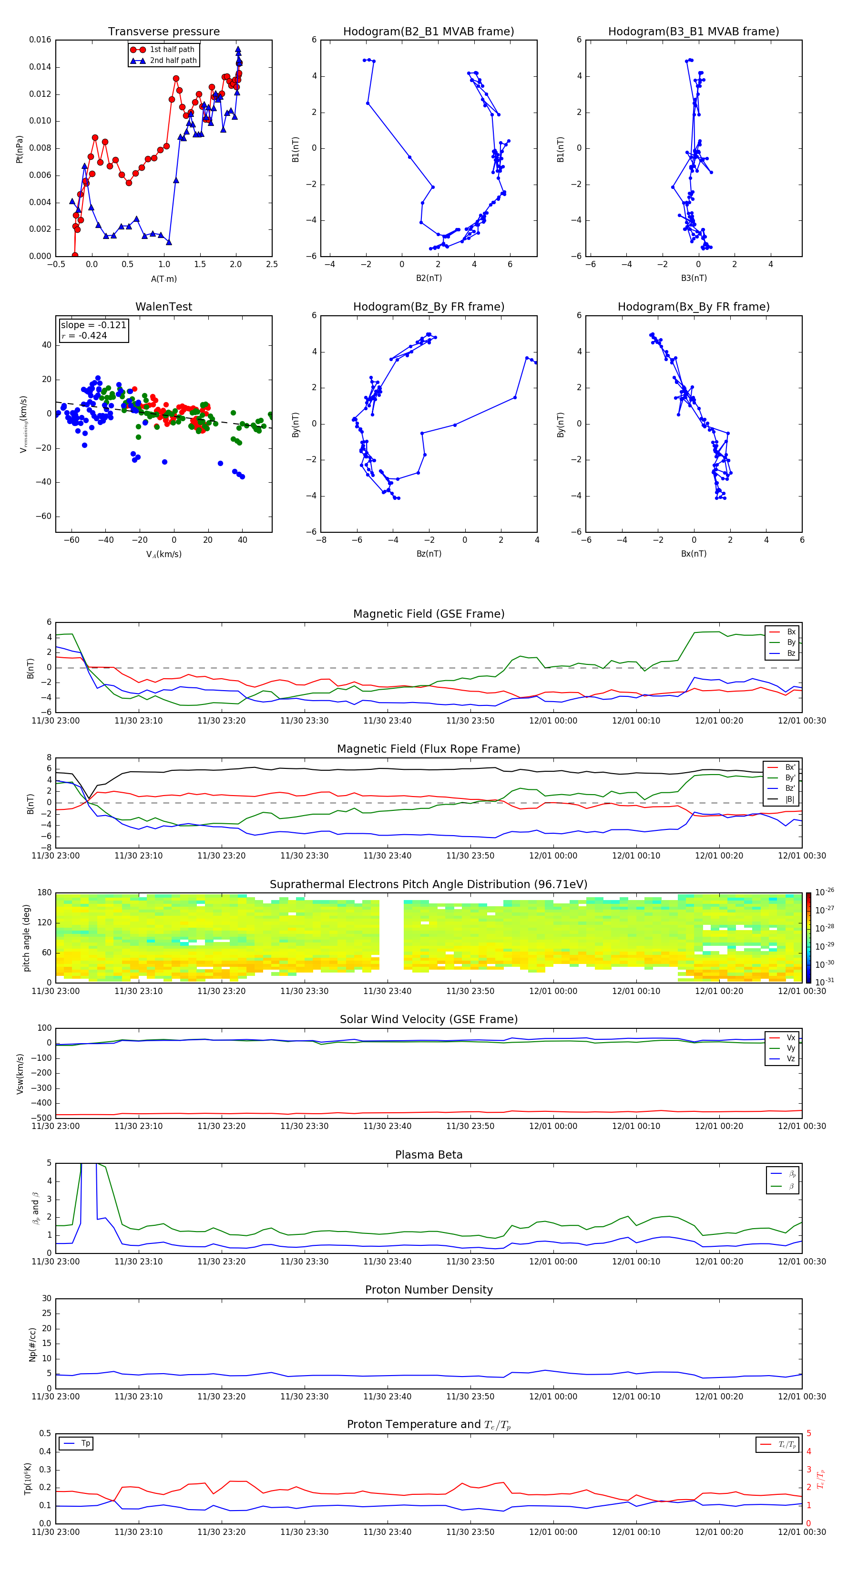Viewport: 858px width, 1574px height.
Task: Click the dashed fit line in WalenTest plot
Action: [x=163, y=414]
